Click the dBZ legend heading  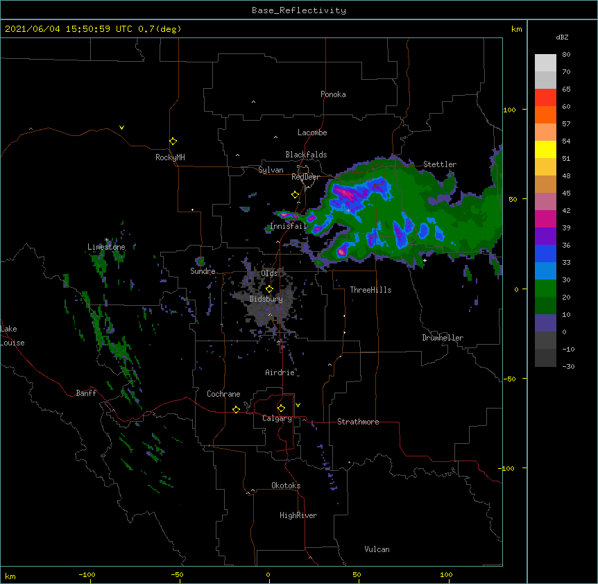click(x=562, y=37)
